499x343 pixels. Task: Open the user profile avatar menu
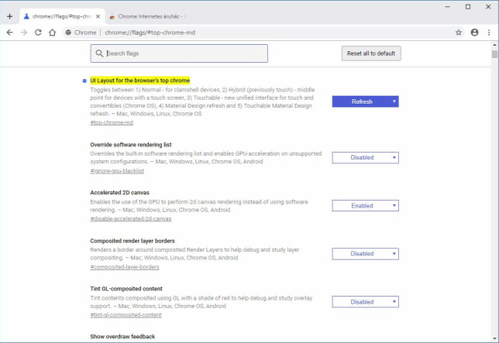pyautogui.click(x=474, y=33)
